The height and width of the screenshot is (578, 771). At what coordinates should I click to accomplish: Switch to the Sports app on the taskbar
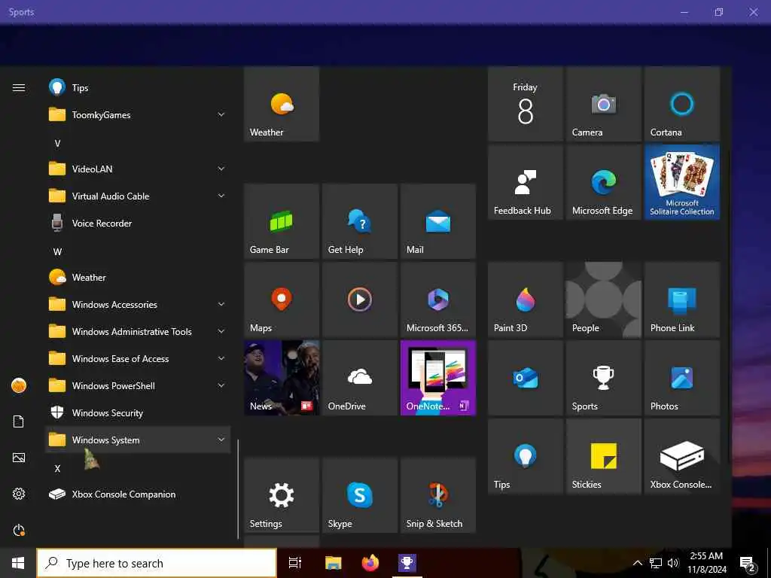(407, 563)
